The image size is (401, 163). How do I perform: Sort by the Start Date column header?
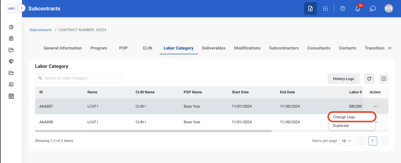[240, 92]
